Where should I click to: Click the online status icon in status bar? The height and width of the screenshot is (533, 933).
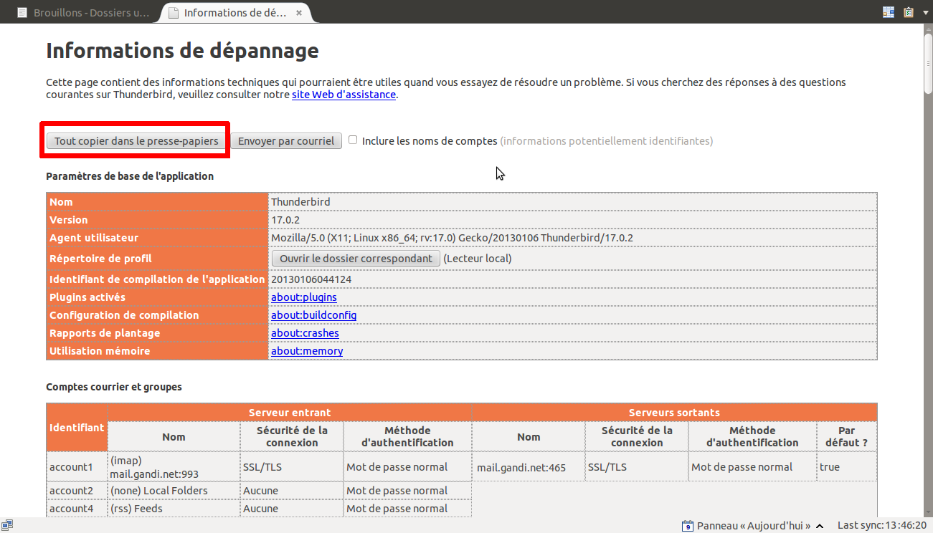pyautogui.click(x=7, y=525)
